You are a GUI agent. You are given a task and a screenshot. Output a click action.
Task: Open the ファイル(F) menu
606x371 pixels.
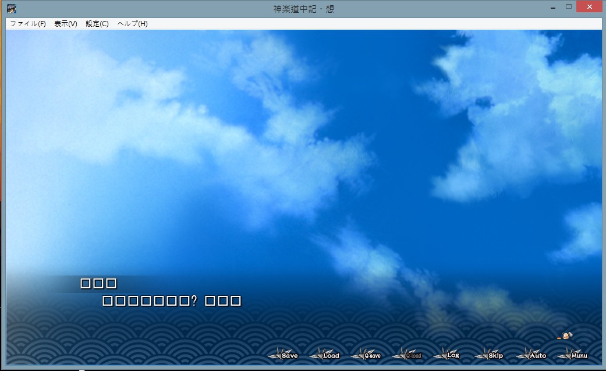click(x=28, y=24)
